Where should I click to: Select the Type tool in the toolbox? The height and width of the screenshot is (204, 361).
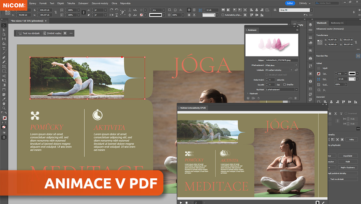point(4,48)
